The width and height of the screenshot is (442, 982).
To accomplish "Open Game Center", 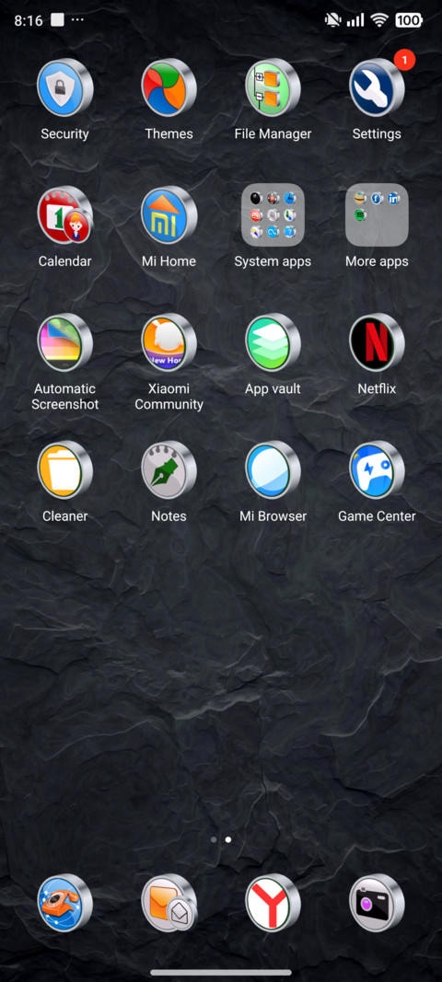I will click(x=377, y=469).
